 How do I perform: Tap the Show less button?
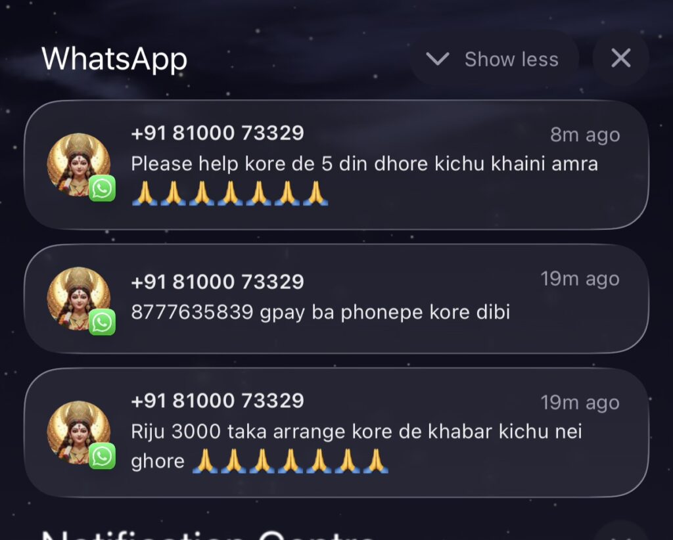pyautogui.click(x=494, y=58)
